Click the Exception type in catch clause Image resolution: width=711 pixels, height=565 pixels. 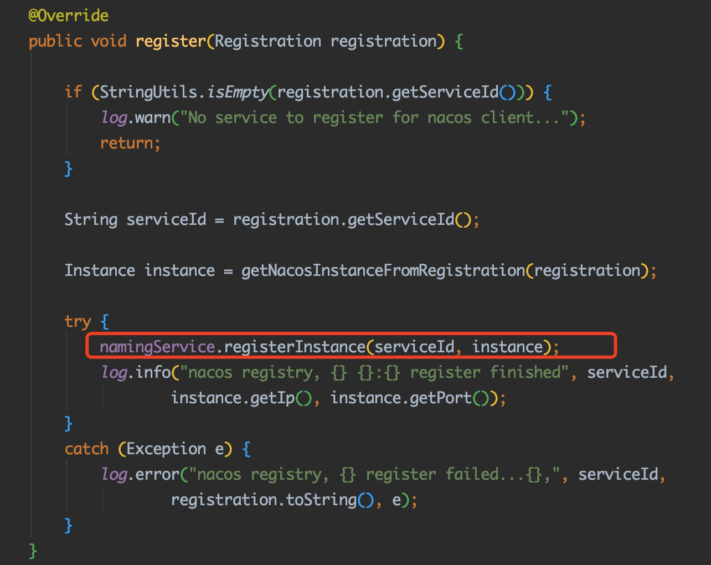pyautogui.click(x=166, y=449)
